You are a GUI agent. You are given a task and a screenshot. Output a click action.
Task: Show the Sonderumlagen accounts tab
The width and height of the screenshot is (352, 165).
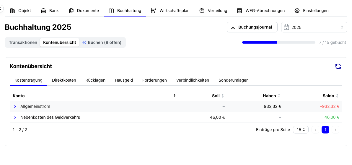click(234, 80)
